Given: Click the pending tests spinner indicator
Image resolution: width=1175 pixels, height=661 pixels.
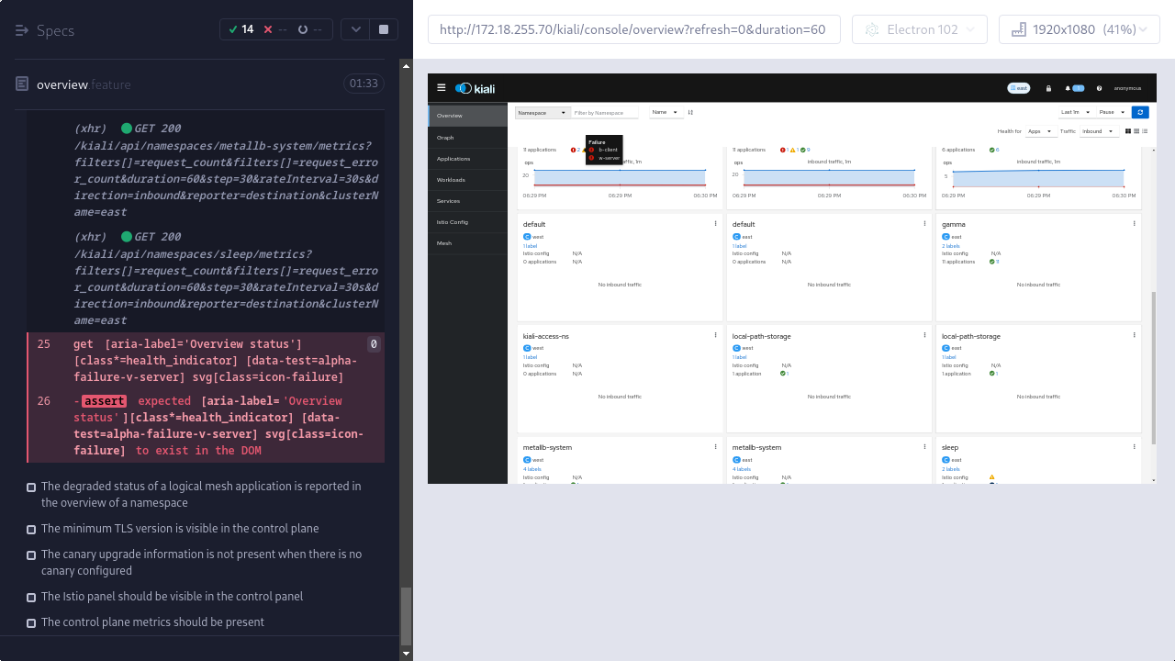Looking at the screenshot, I should point(309,29).
